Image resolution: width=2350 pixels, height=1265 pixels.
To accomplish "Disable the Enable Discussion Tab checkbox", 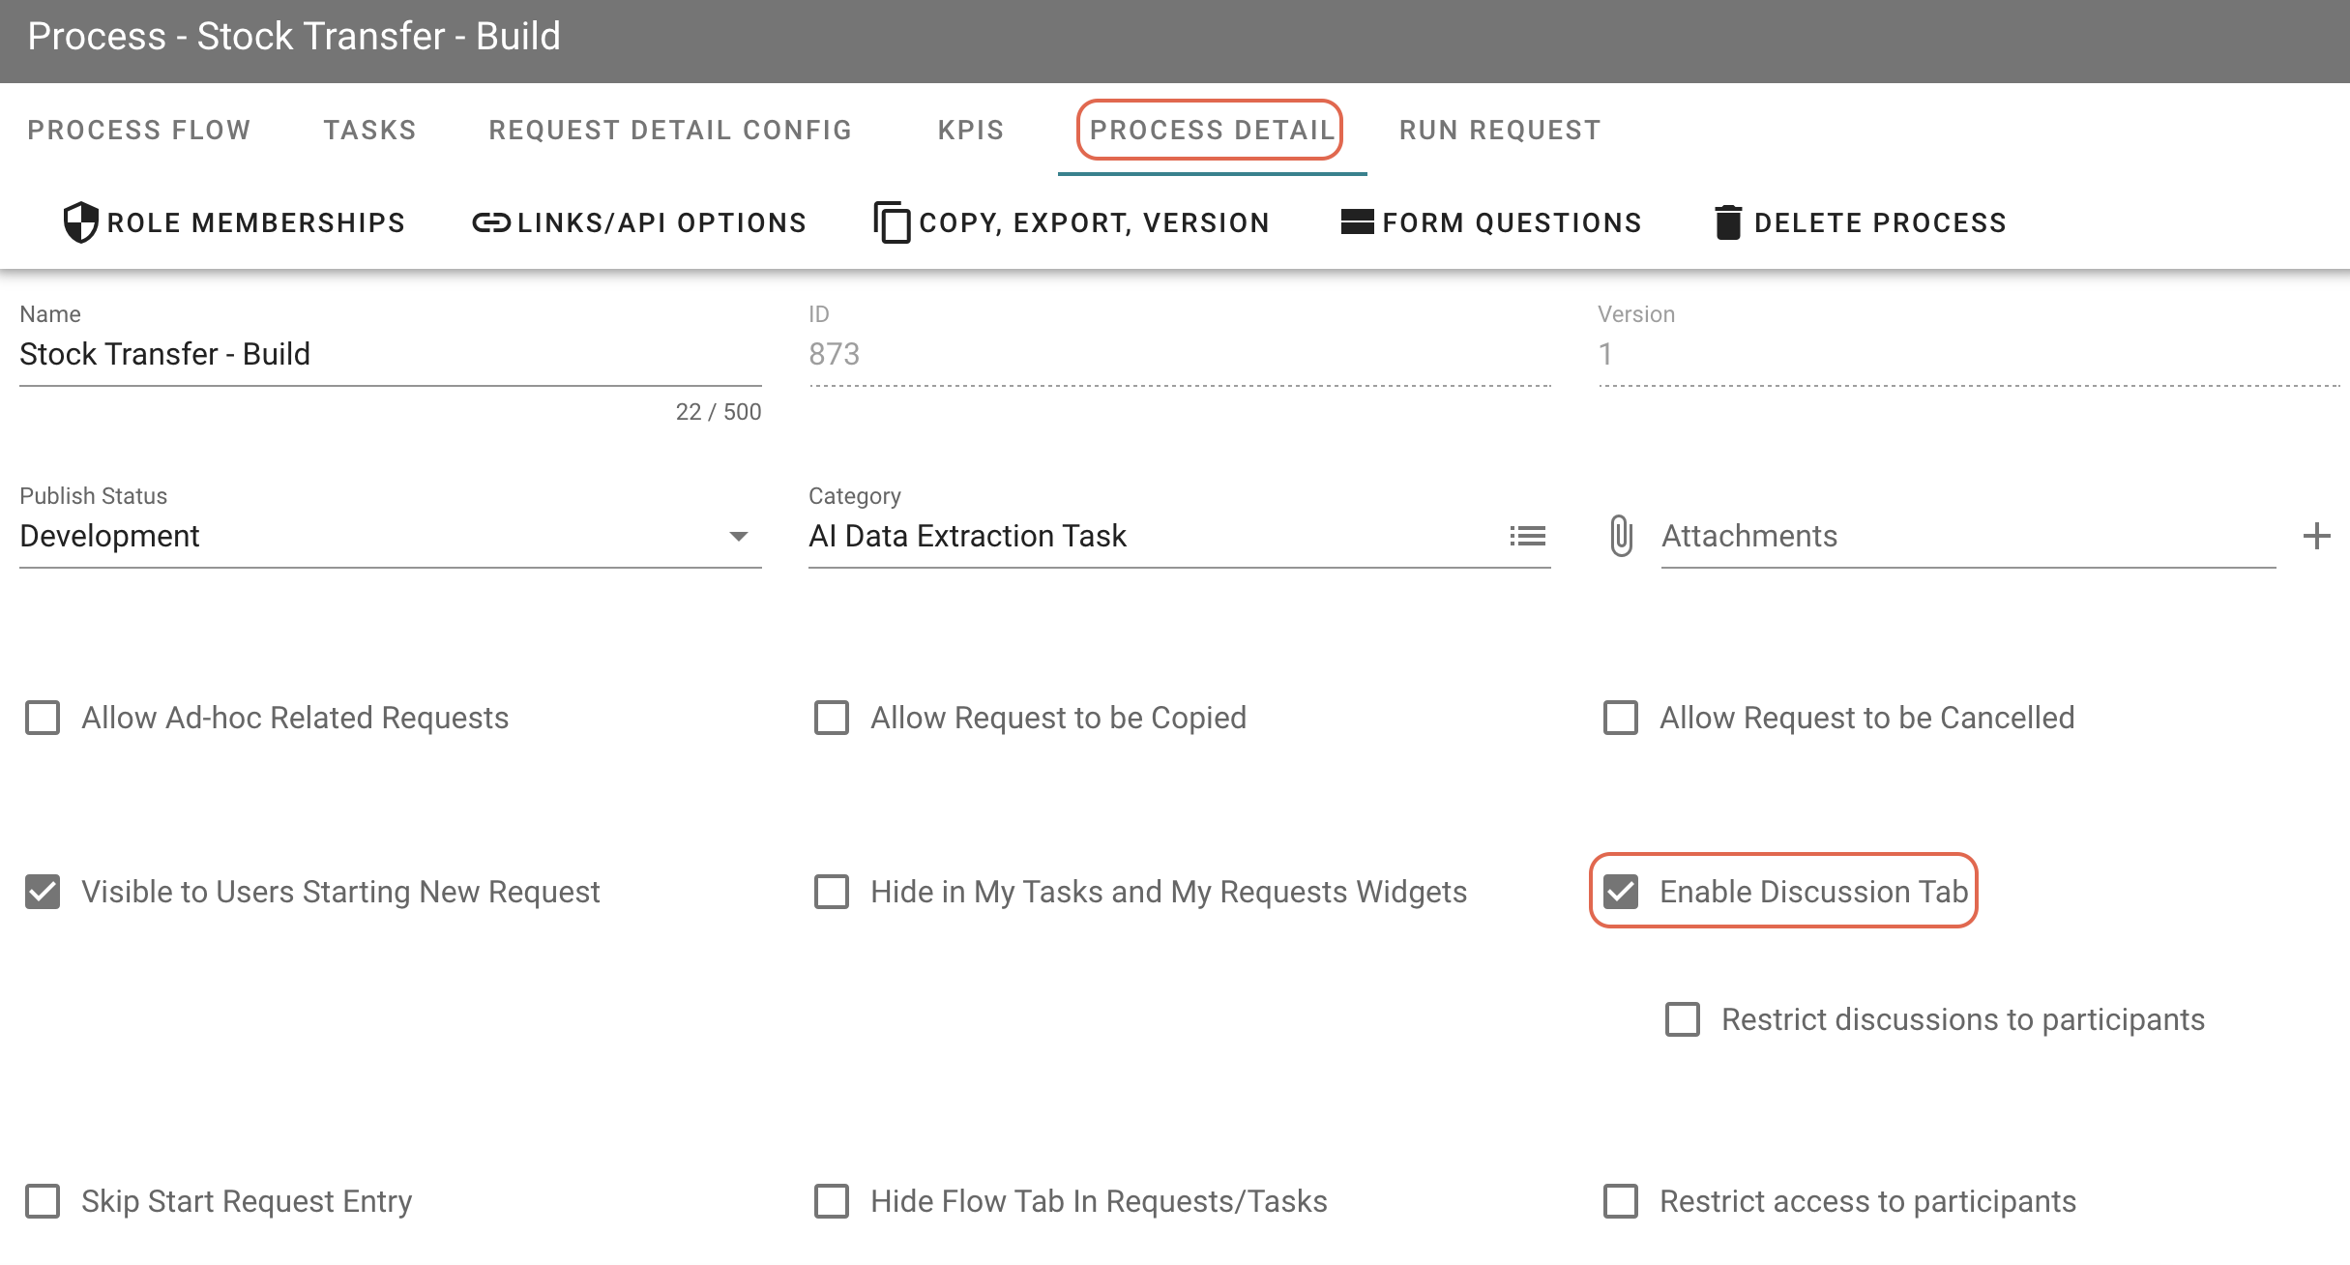I will pos(1622,892).
